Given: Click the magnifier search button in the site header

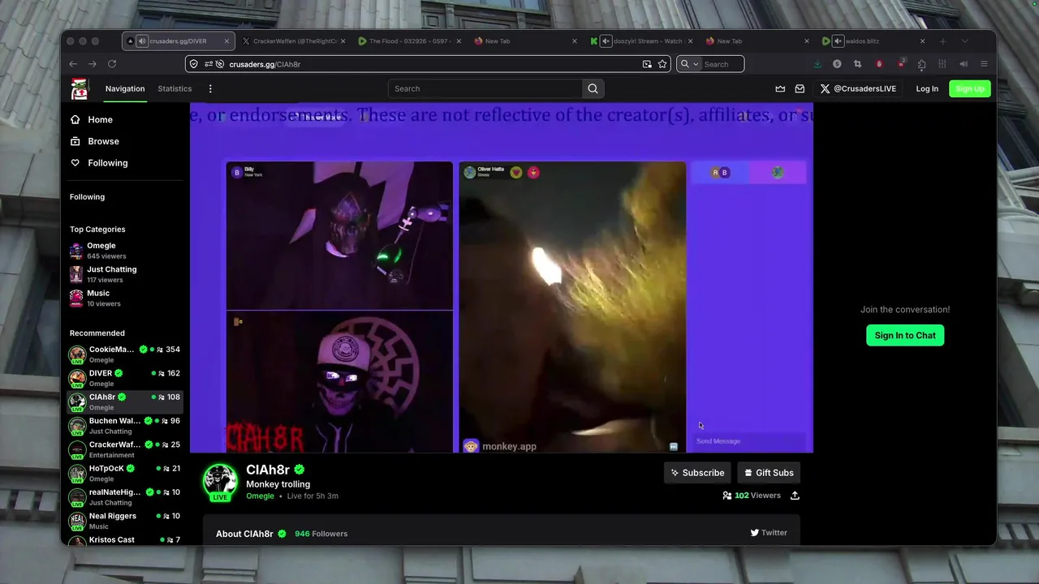Looking at the screenshot, I should (593, 89).
